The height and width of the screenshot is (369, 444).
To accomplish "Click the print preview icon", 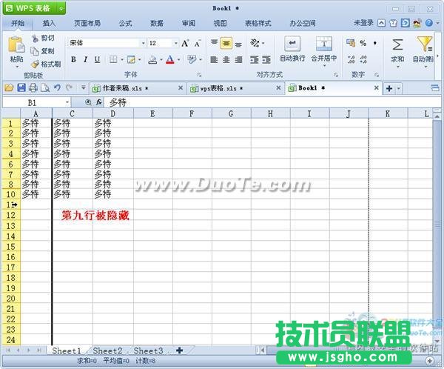I will click(x=45, y=88).
